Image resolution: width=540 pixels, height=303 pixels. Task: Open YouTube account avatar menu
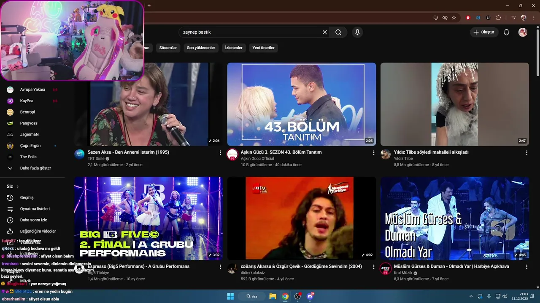click(x=523, y=32)
